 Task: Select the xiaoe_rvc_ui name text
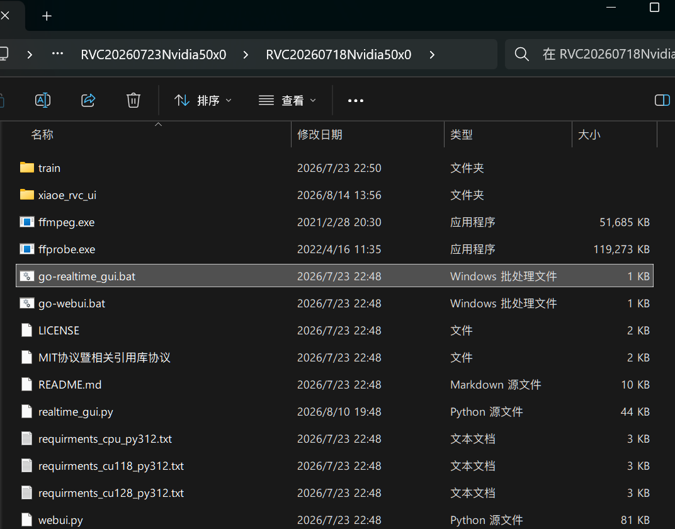click(x=67, y=195)
